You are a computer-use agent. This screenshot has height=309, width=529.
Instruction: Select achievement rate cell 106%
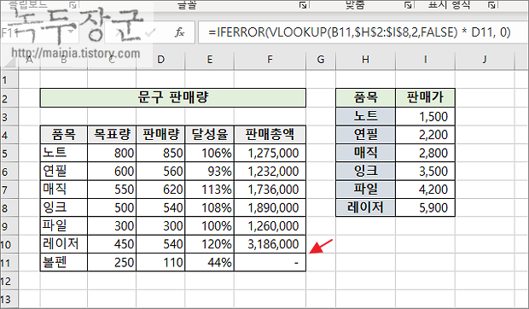210,153
